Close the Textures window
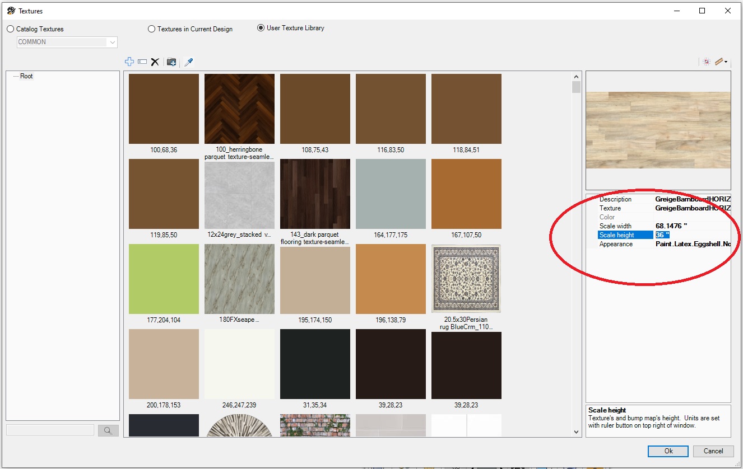 tap(728, 11)
